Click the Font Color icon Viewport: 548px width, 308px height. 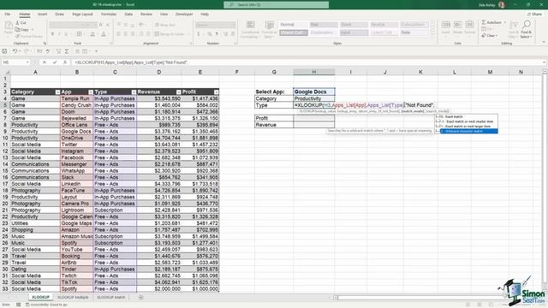click(104, 34)
